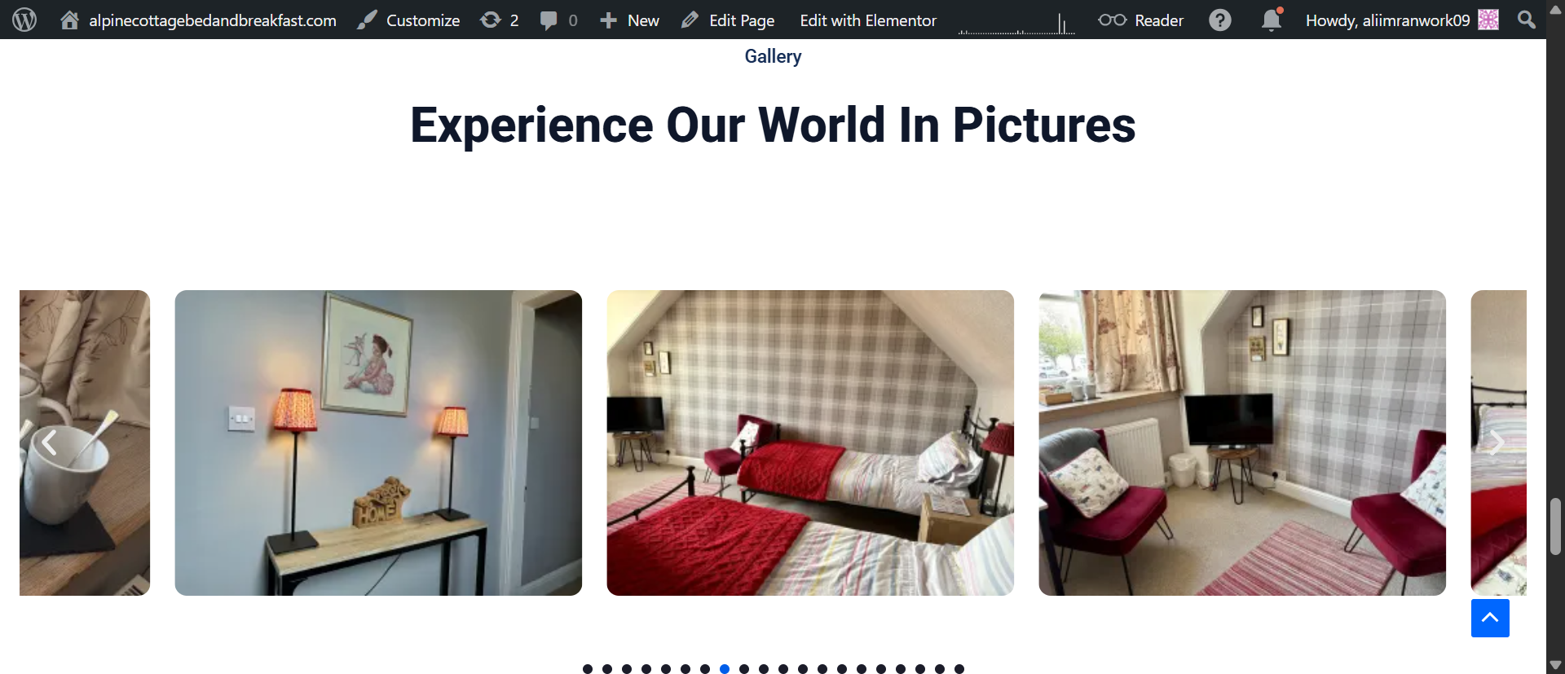
Task: Select the highlighted blue pagination dot
Action: tap(725, 669)
